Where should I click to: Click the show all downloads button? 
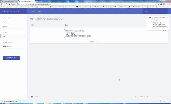164,101
